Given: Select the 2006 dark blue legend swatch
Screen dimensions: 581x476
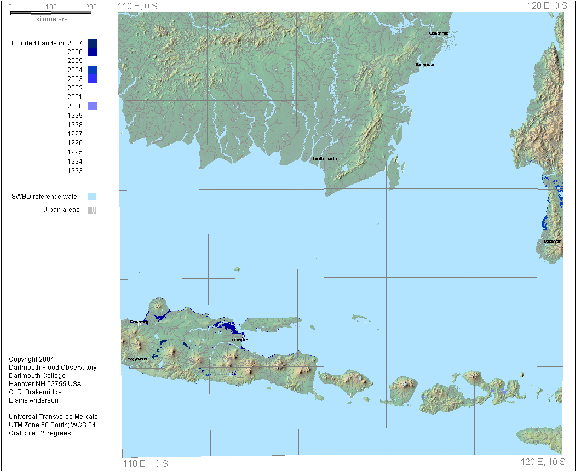Looking at the screenshot, I should pos(92,52).
